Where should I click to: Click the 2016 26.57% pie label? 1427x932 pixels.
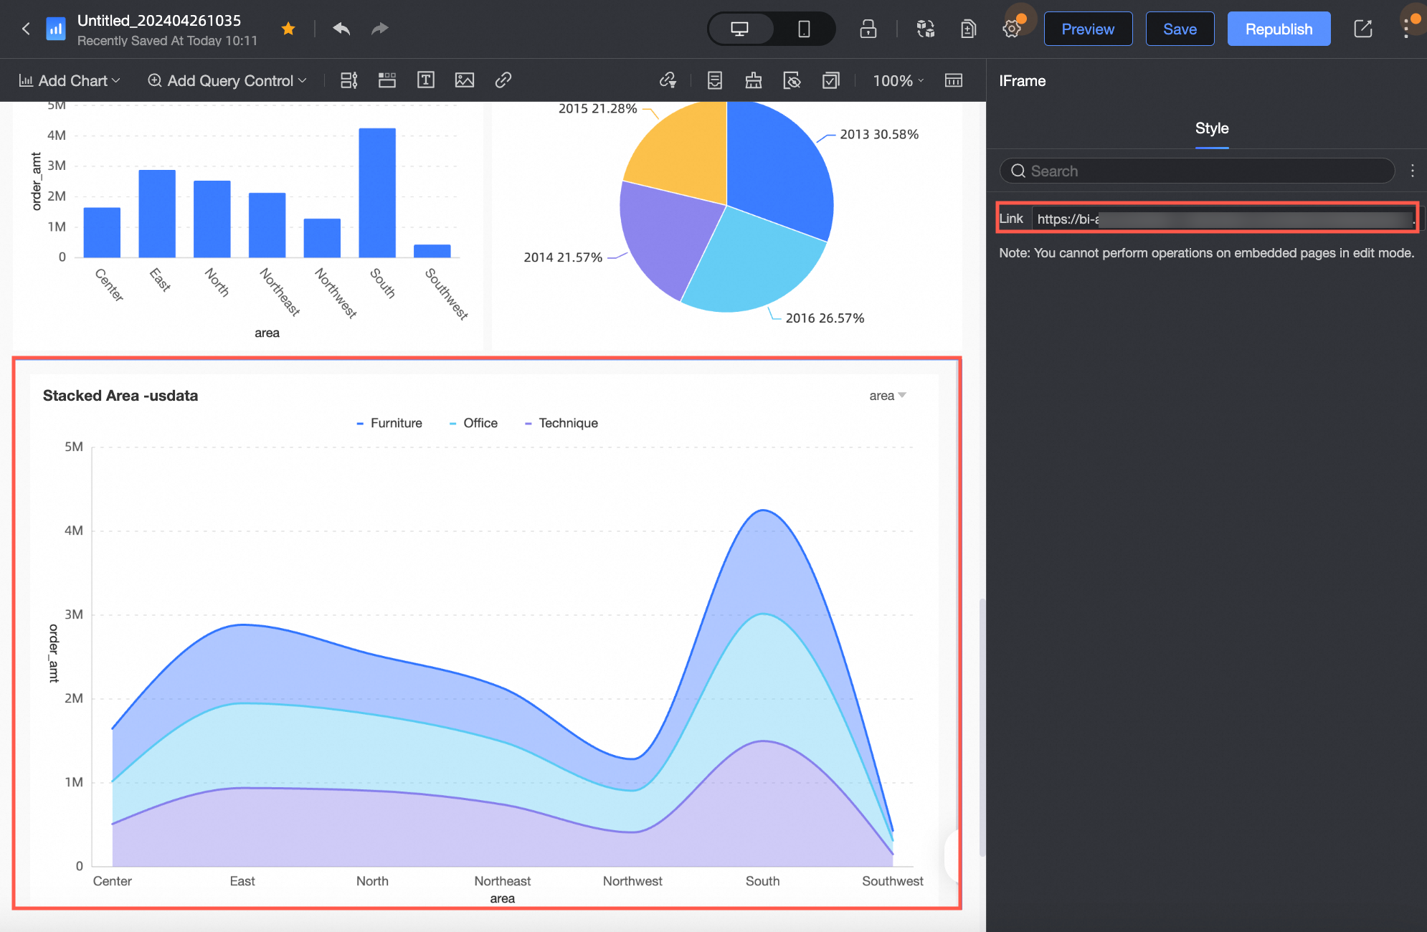point(825,318)
